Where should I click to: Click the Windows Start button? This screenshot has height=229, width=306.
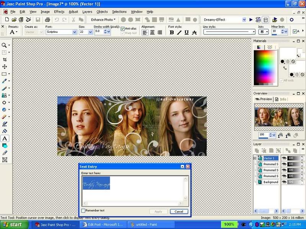pos(13,225)
